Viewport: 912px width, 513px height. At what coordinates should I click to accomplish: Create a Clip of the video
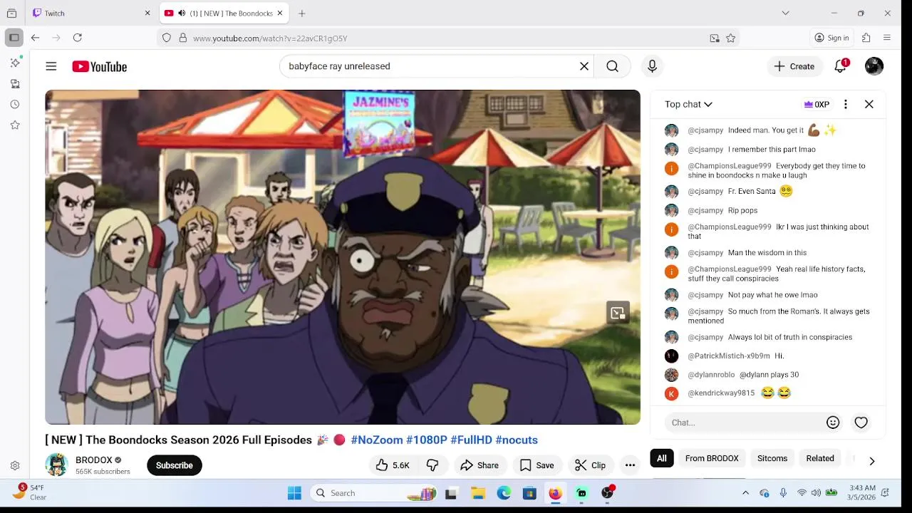pyautogui.click(x=591, y=465)
